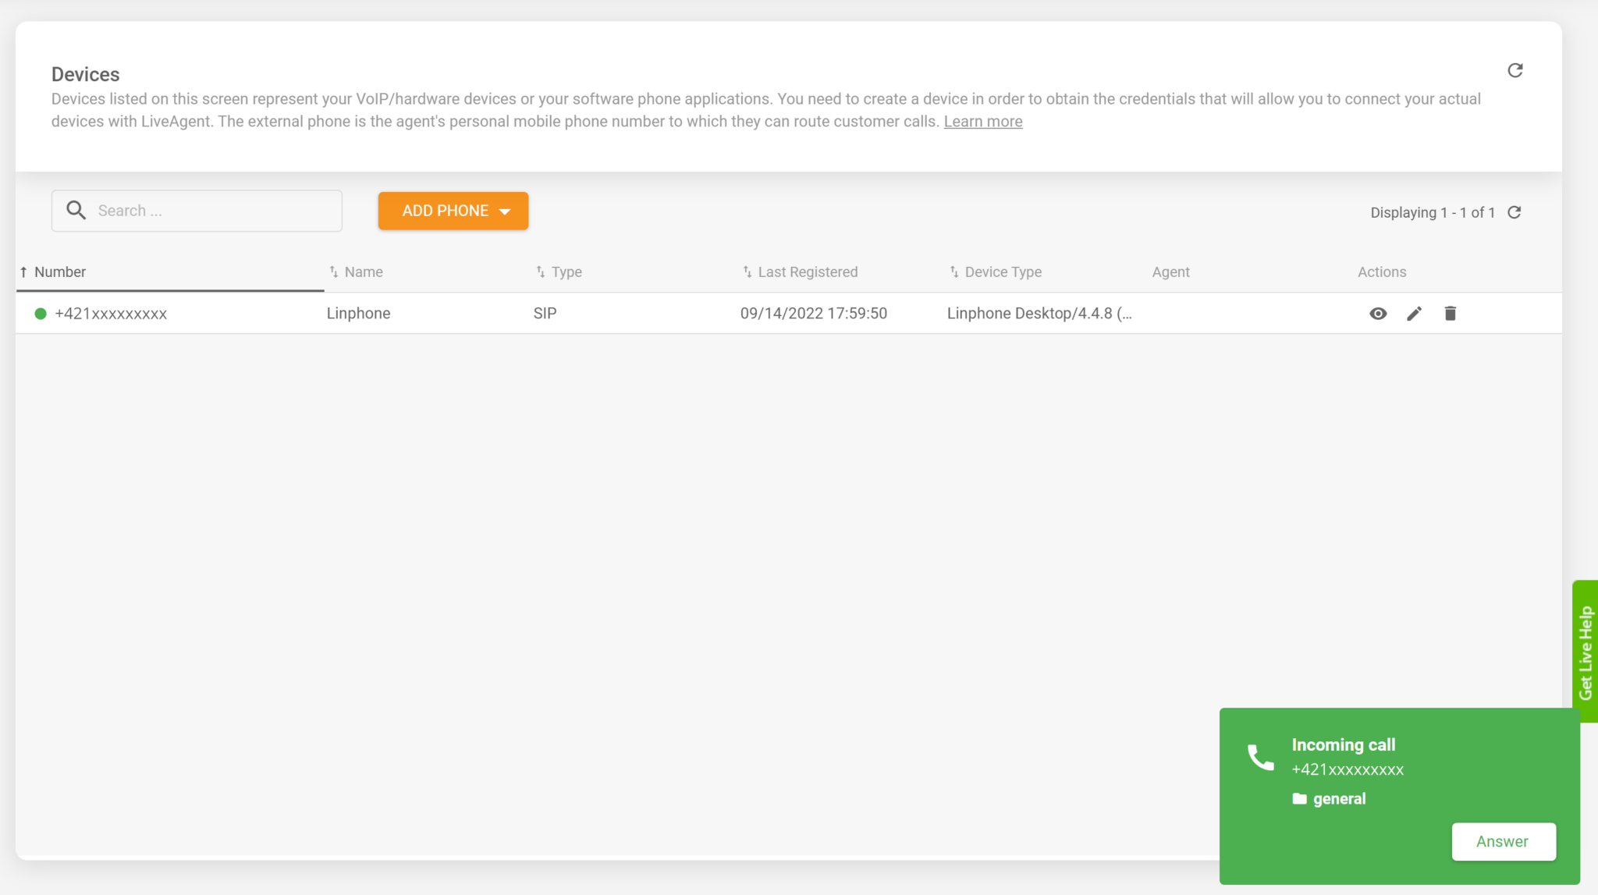Click the phone icon in incoming call popup
The width and height of the screenshot is (1598, 895).
click(1260, 757)
